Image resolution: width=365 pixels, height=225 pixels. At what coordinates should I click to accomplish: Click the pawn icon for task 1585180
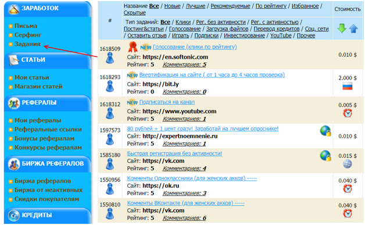[110, 164]
